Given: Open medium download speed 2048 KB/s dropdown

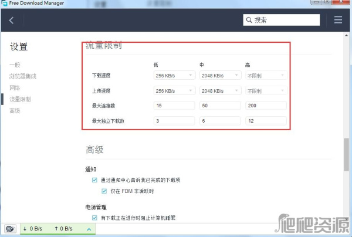Looking at the screenshot, I should [x=220, y=76].
